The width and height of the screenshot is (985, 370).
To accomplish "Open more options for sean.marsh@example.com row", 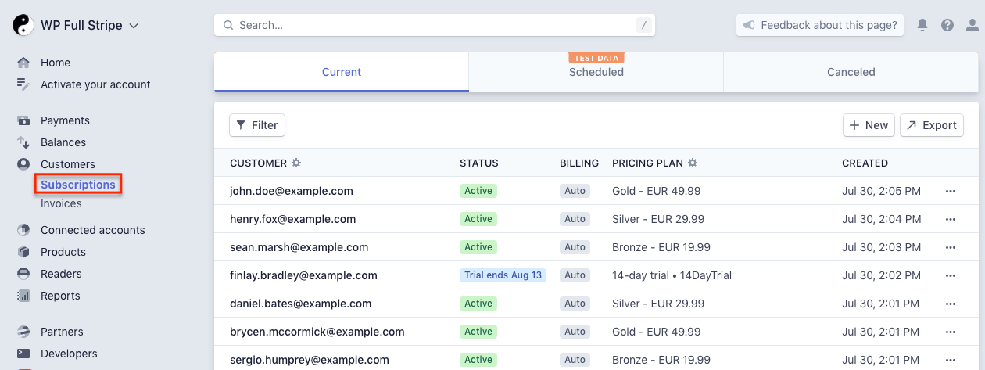I will 951,247.
